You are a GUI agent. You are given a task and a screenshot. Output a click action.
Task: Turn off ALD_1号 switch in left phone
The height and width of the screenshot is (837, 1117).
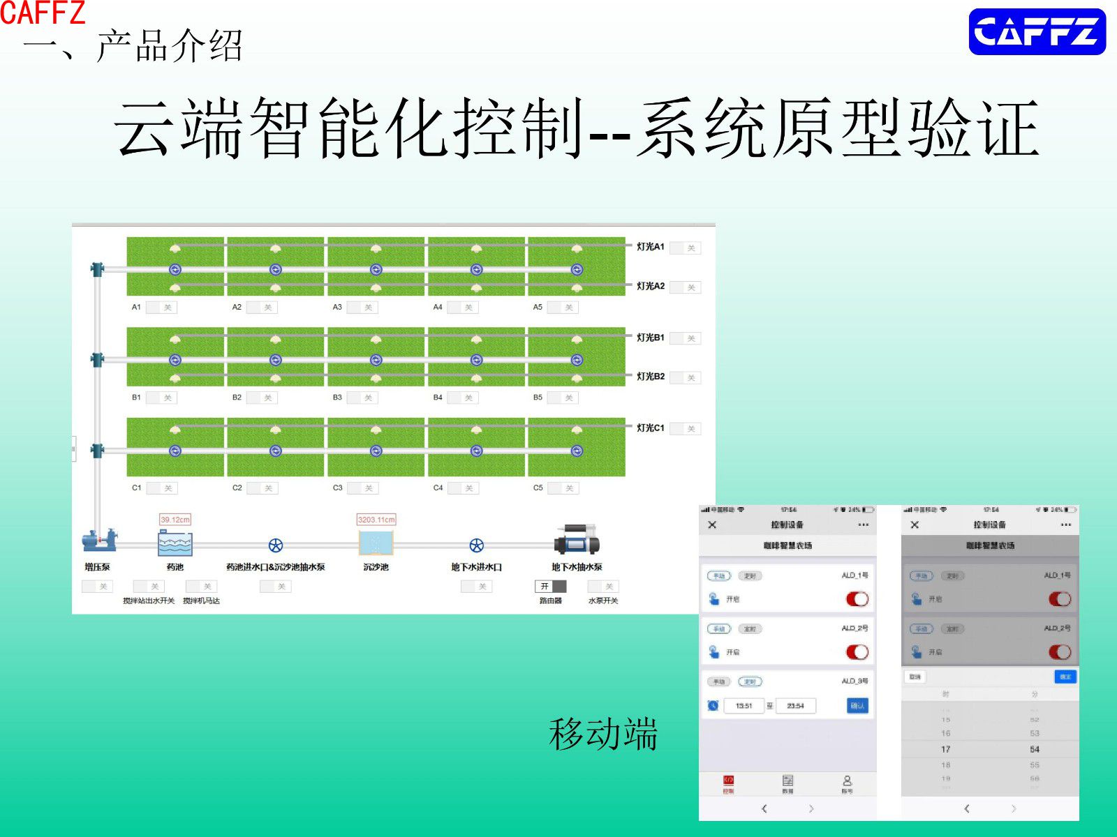pos(857,599)
